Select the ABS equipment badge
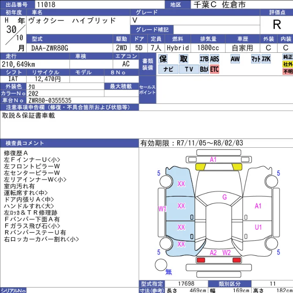 [x=215, y=59]
